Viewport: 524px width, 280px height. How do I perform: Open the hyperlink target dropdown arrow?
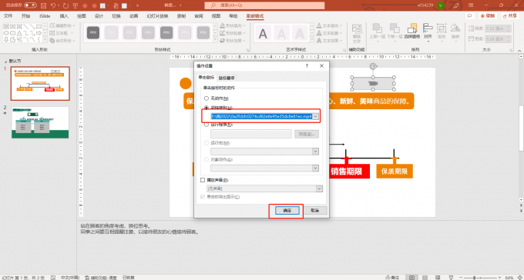[315, 116]
